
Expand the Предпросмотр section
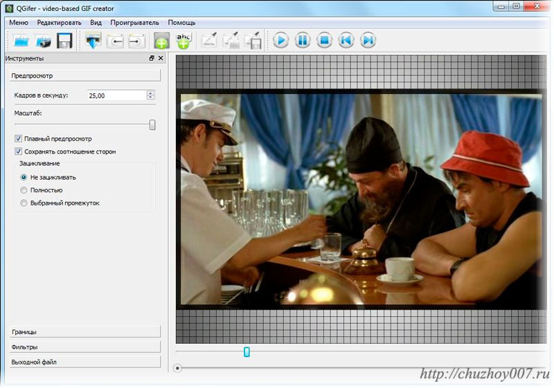pos(84,75)
